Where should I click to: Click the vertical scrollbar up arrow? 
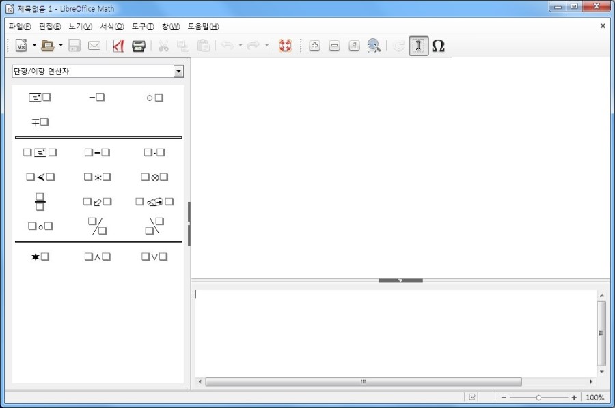tap(601, 295)
